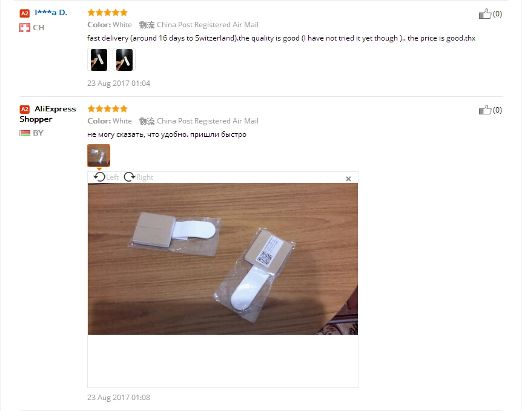Click the enlarged product photo on wooden table
Screen dimensions: 522x411
223,258
